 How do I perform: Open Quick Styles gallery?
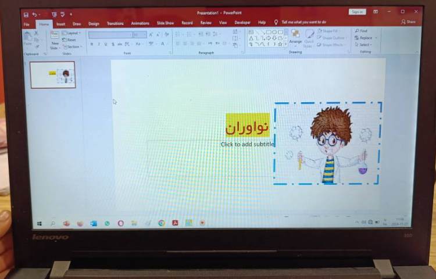[x=309, y=38]
